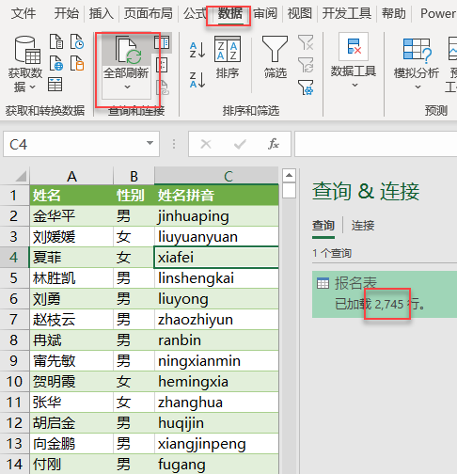This screenshot has height=474, width=457.
Task: Open the 获取数据 database icon
Action: (x=27, y=50)
